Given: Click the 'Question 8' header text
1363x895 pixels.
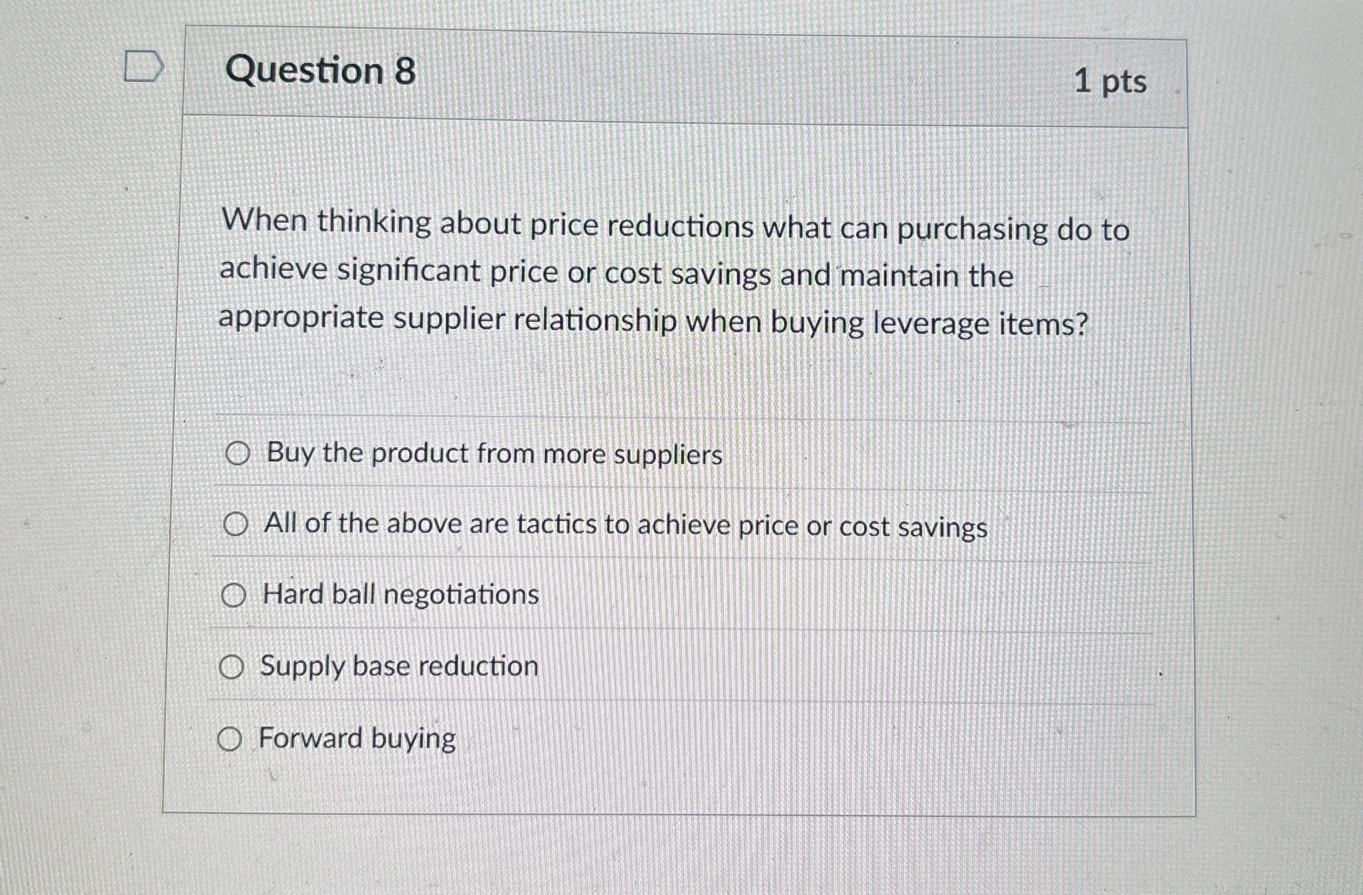Looking at the screenshot, I should (x=319, y=72).
